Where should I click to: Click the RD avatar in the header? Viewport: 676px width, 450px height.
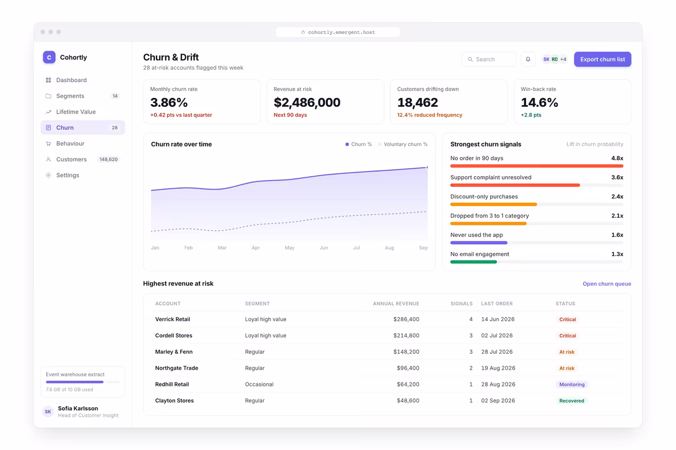tap(555, 59)
